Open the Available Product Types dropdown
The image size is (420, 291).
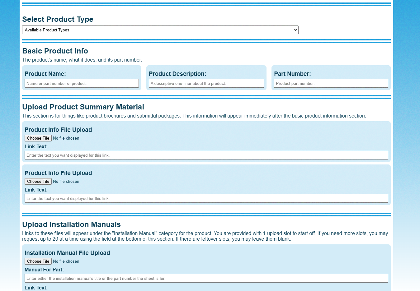click(x=160, y=30)
